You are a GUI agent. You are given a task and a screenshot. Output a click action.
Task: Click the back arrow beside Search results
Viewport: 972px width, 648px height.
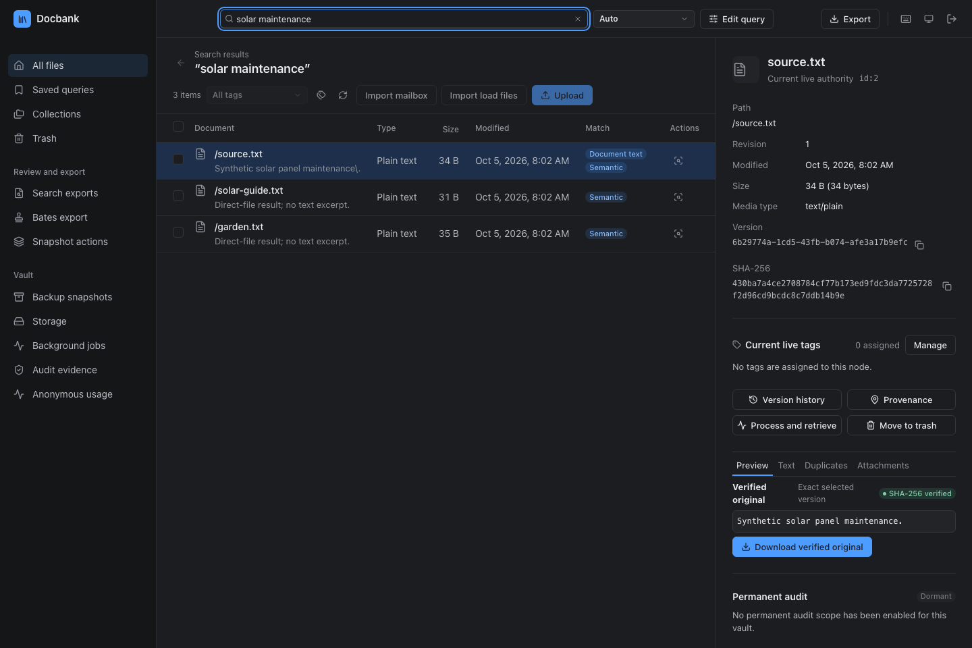coord(180,63)
